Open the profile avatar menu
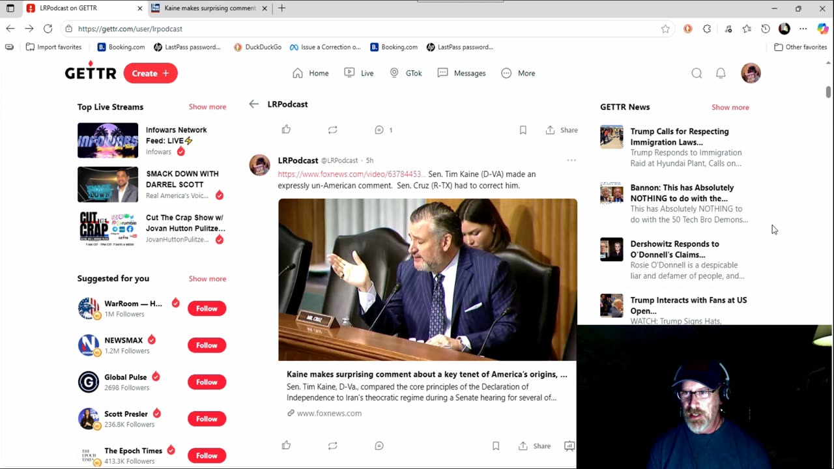This screenshot has height=469, width=834. pos(751,73)
